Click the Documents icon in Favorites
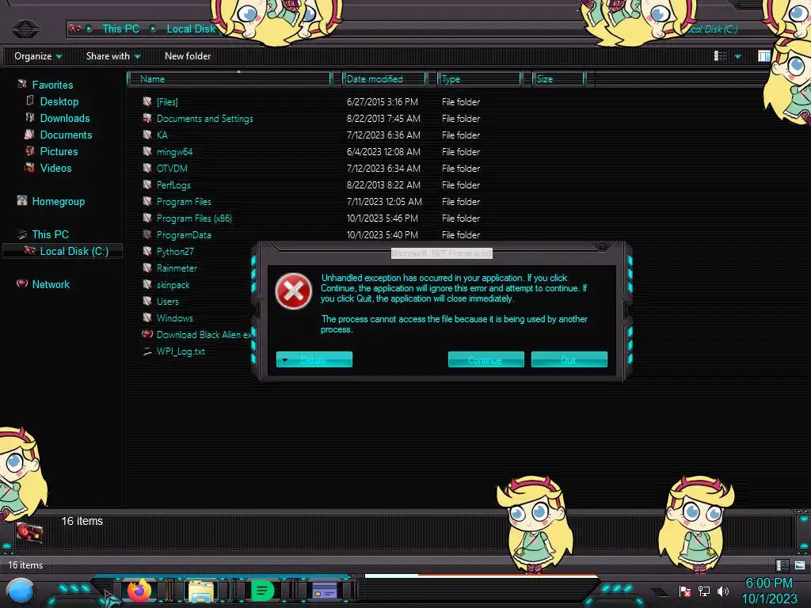The image size is (811, 608). pyautogui.click(x=30, y=135)
